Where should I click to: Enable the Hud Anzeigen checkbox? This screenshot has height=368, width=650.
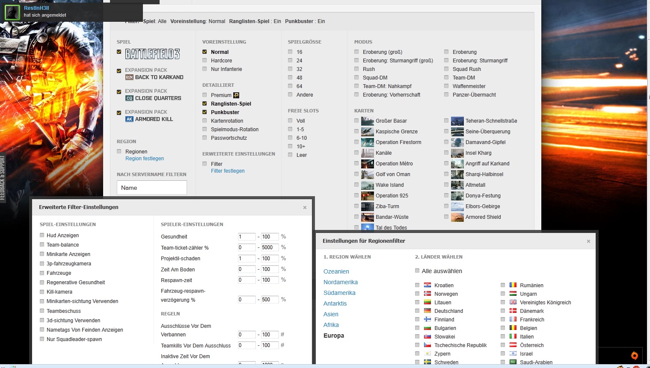pyautogui.click(x=42, y=235)
